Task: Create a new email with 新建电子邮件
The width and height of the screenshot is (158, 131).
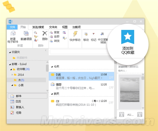Action: point(13,37)
